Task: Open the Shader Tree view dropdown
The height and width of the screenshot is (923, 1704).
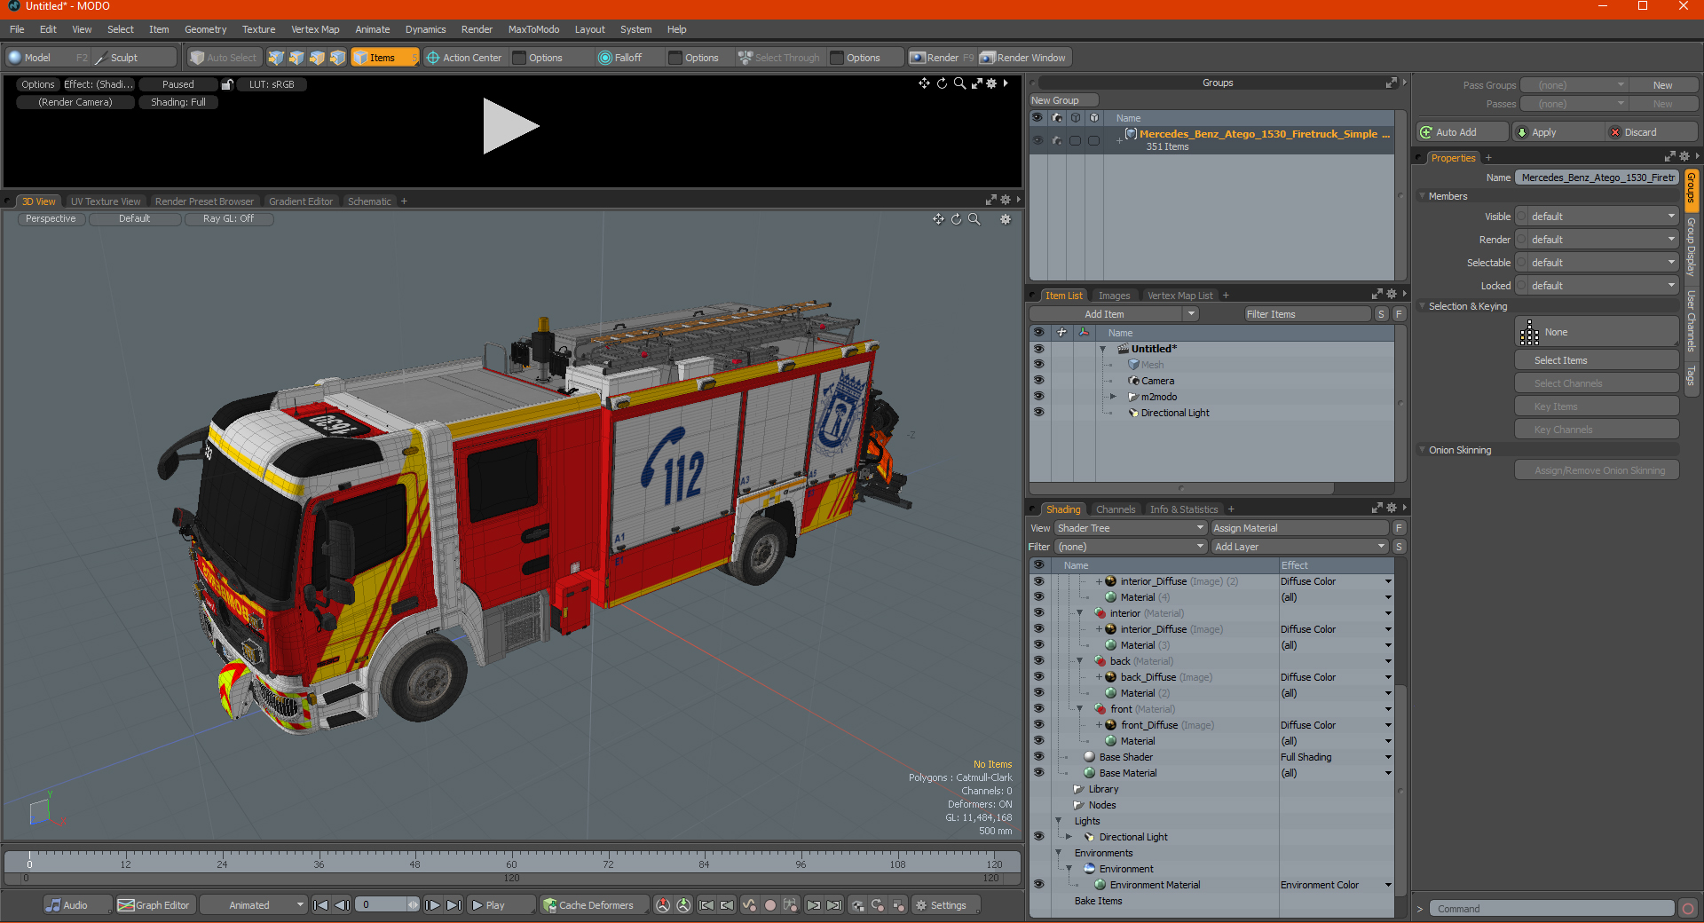Action: click(x=1131, y=528)
